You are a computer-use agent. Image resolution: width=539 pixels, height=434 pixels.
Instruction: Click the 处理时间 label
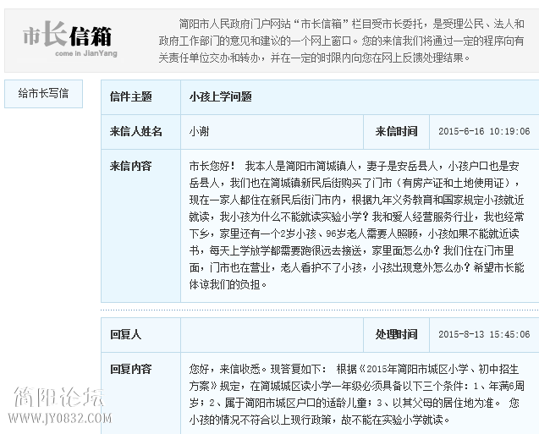396,335
